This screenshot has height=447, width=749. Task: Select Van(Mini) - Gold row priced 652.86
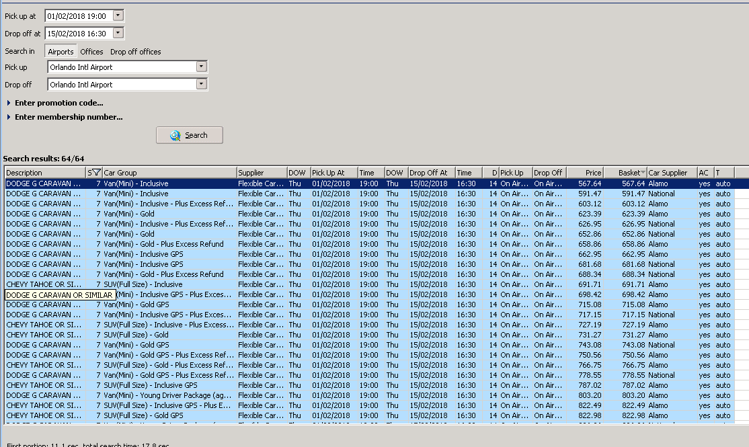point(370,233)
